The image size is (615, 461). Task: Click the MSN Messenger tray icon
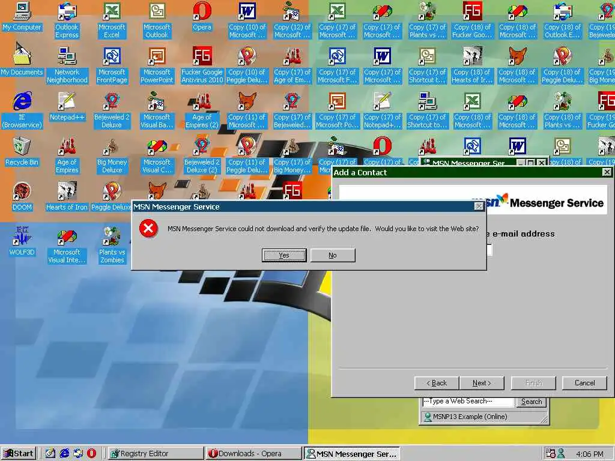tap(562, 454)
